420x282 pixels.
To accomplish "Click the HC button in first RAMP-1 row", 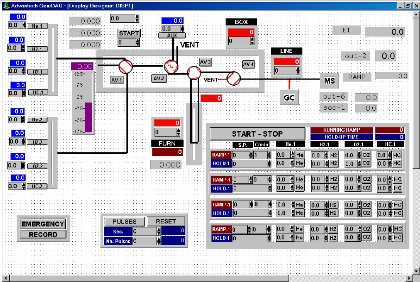I will point(397,155).
